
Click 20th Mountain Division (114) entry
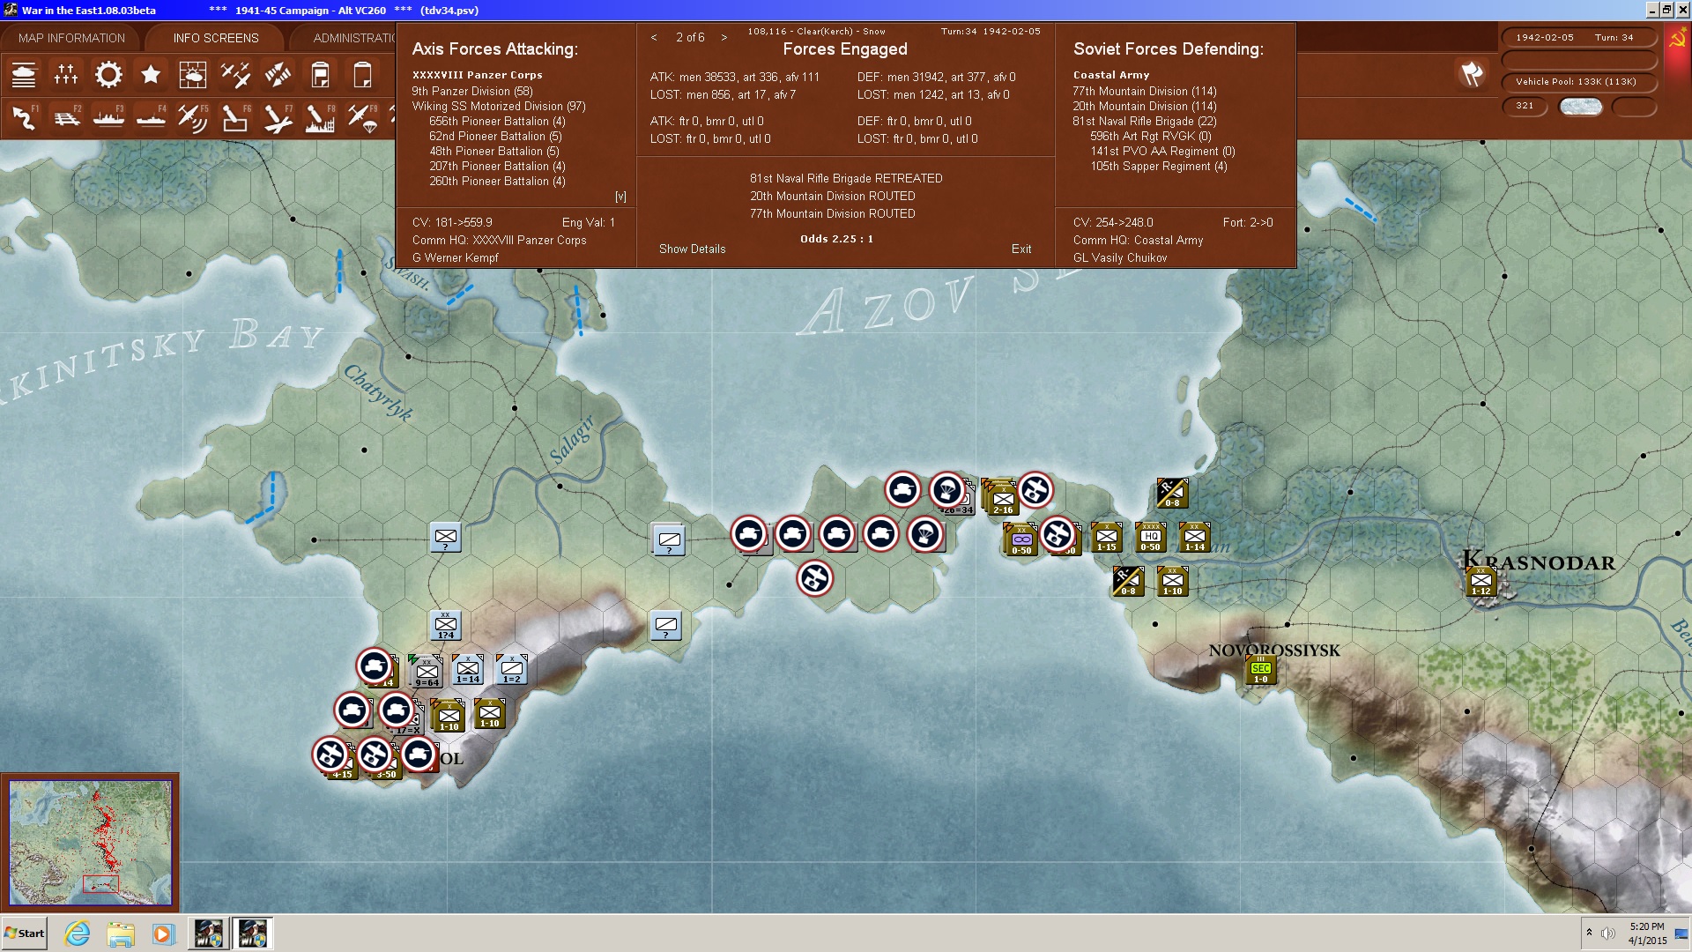1145,106
